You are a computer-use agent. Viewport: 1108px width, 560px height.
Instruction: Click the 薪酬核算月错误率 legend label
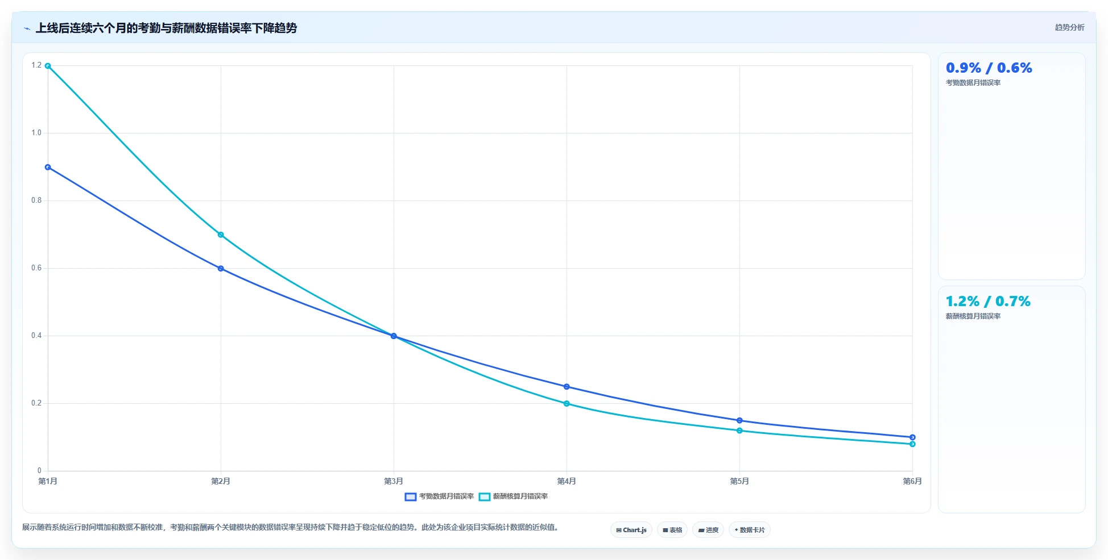pos(520,496)
